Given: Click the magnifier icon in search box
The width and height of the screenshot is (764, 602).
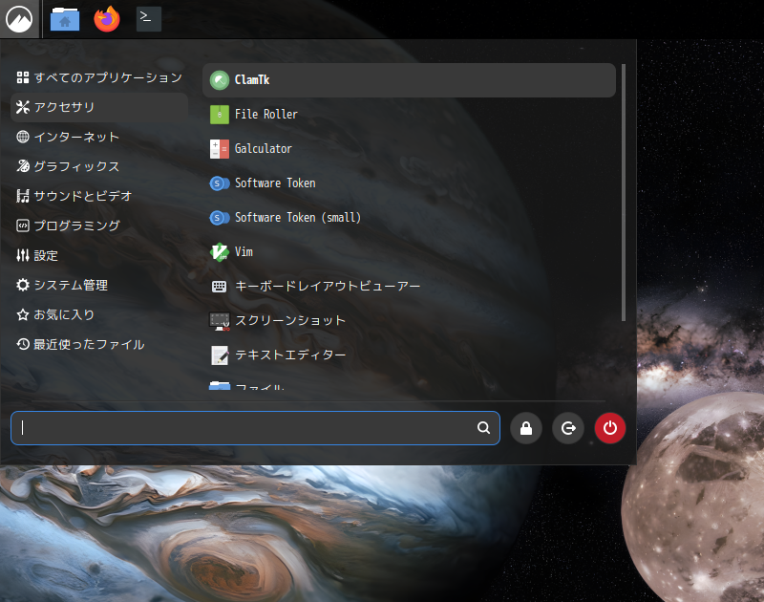Looking at the screenshot, I should tap(483, 427).
